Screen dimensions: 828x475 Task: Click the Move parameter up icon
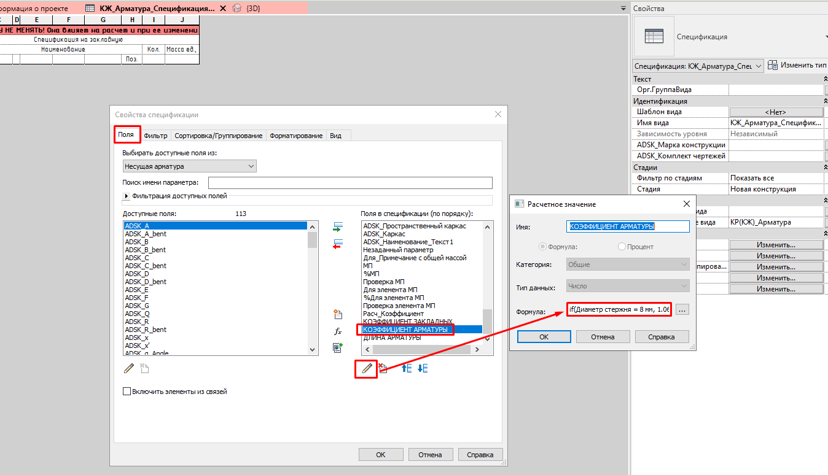[406, 368]
